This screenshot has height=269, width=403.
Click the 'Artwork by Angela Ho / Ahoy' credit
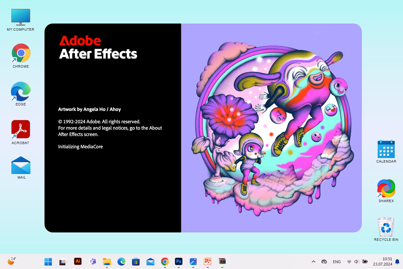(x=89, y=109)
